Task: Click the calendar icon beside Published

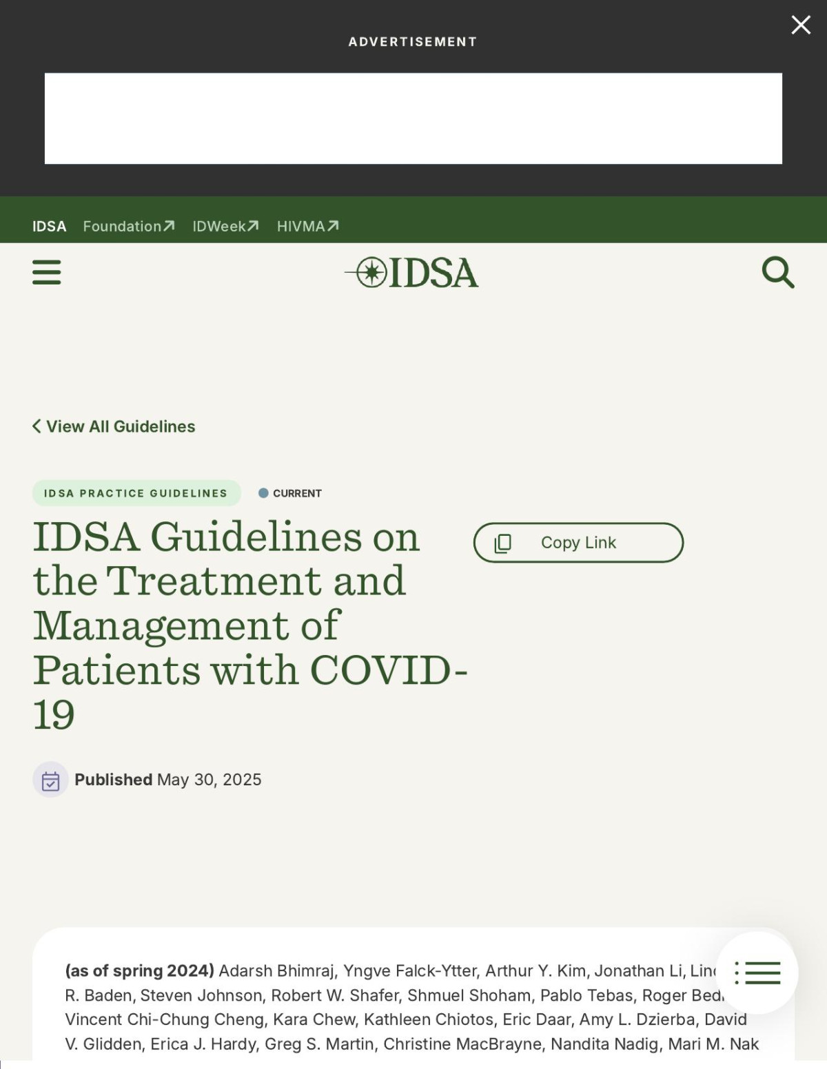Action: [x=50, y=780]
